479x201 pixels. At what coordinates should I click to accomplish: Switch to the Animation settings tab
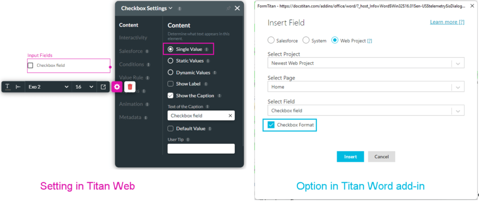tap(131, 104)
